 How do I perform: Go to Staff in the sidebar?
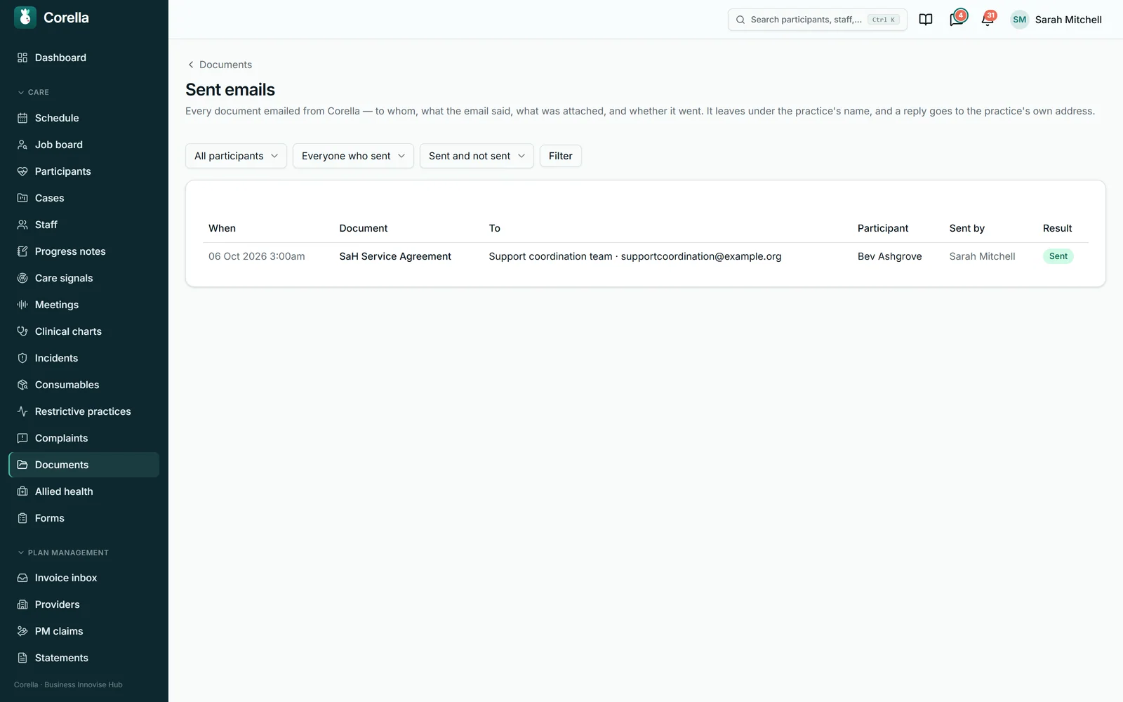pos(84,225)
